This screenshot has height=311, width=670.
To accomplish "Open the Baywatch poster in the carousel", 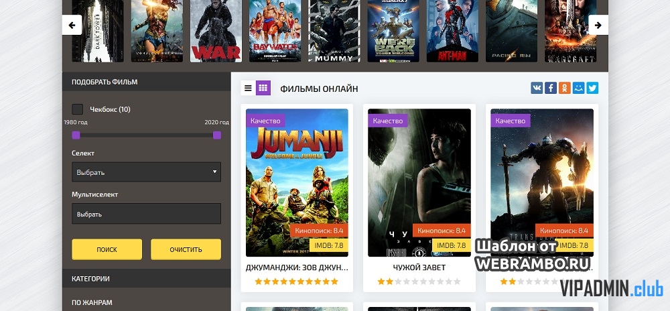I will click(x=275, y=32).
